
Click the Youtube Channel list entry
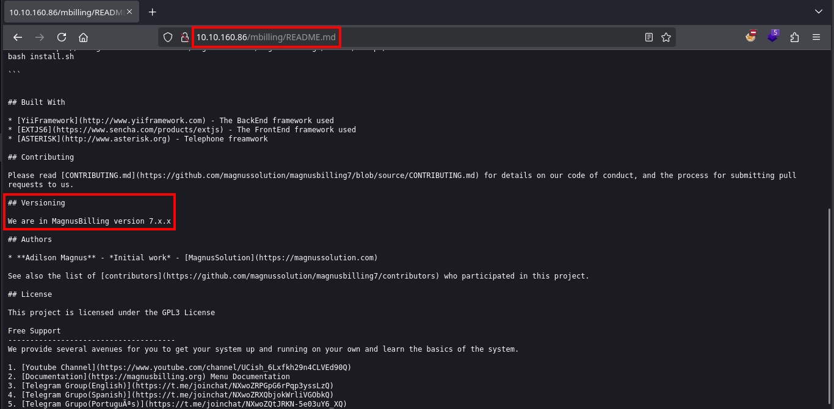pos(179,368)
